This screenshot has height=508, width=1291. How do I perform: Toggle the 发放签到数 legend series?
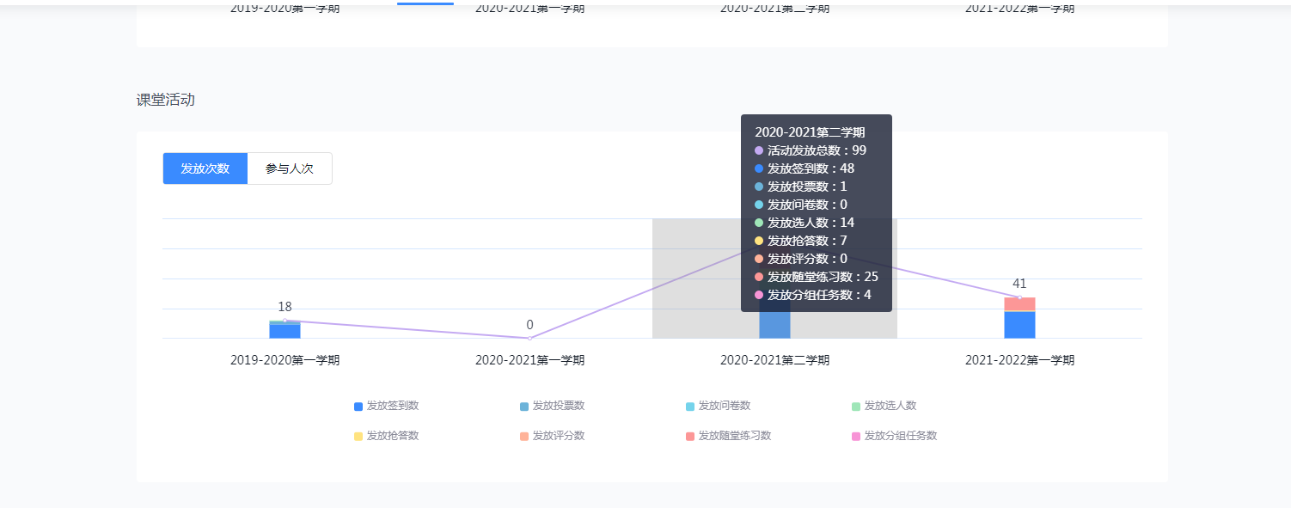[x=386, y=406]
